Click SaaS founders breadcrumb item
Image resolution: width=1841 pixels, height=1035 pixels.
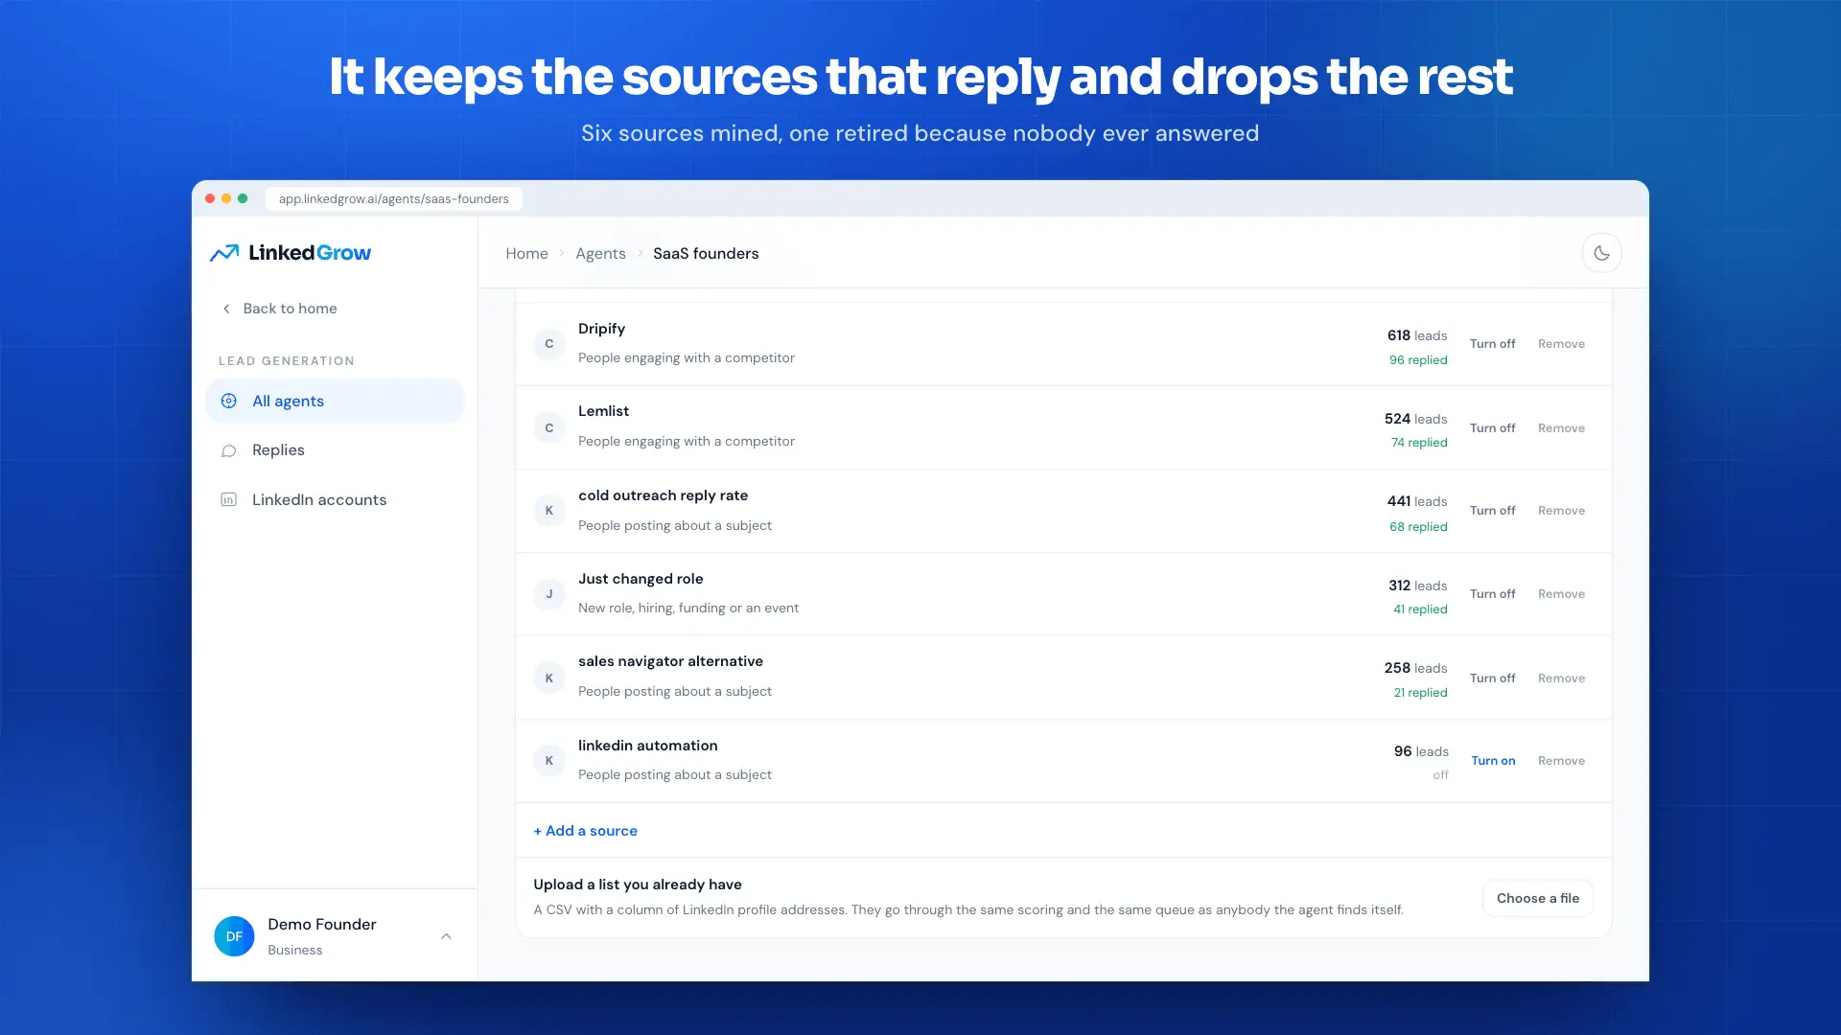tap(706, 254)
